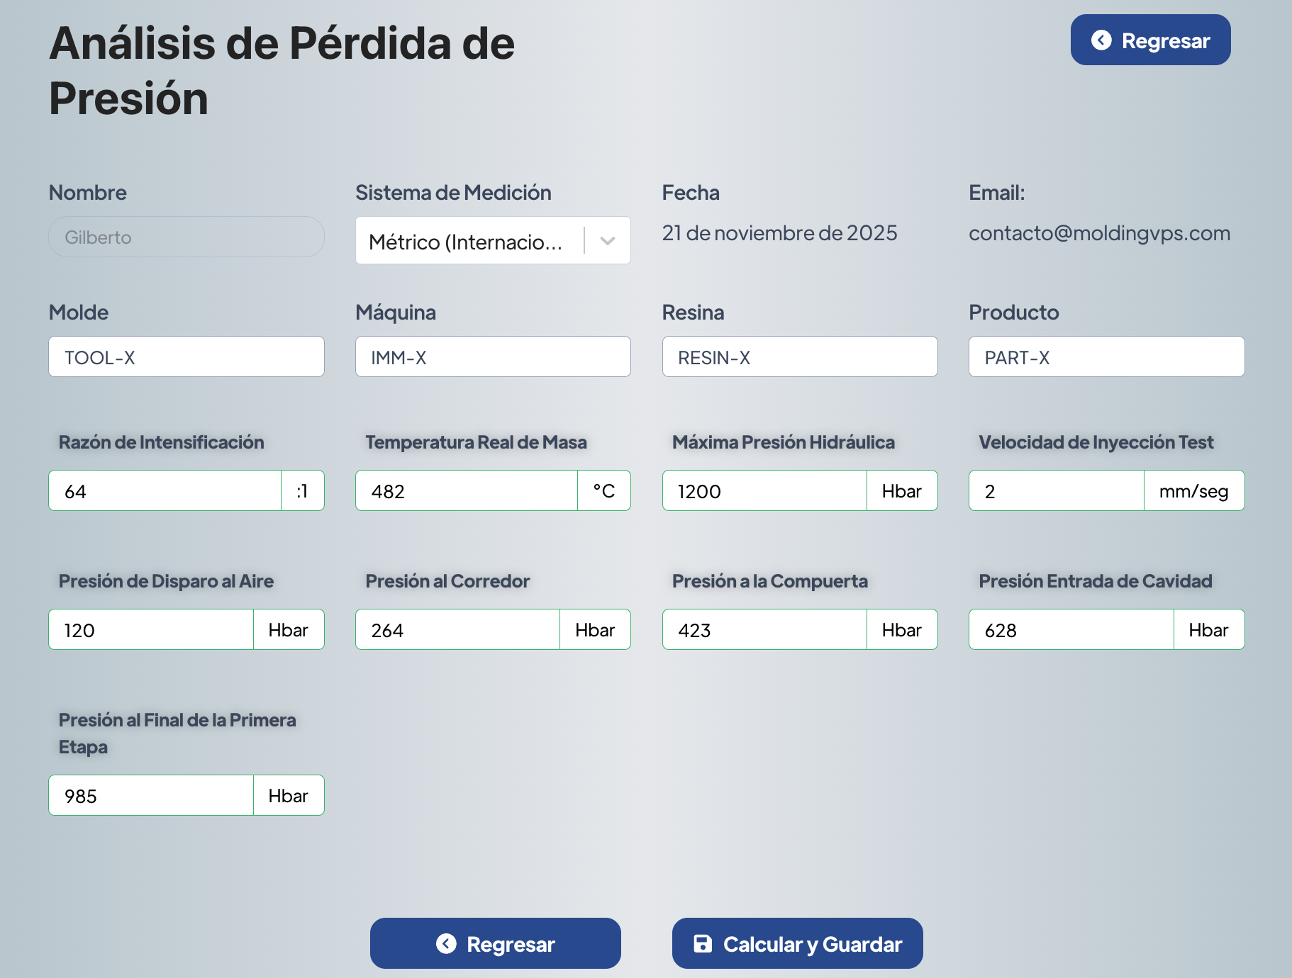Focus the Presión a la Compuerta field
This screenshot has height=978, width=1292.
pos(764,630)
